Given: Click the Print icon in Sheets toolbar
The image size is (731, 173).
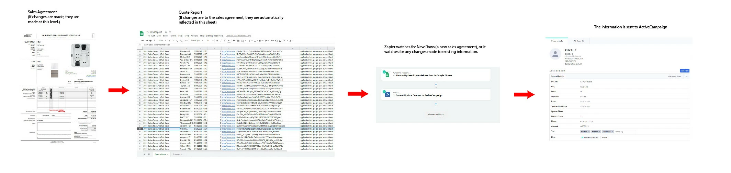Looking at the screenshot, I should coord(150,41).
